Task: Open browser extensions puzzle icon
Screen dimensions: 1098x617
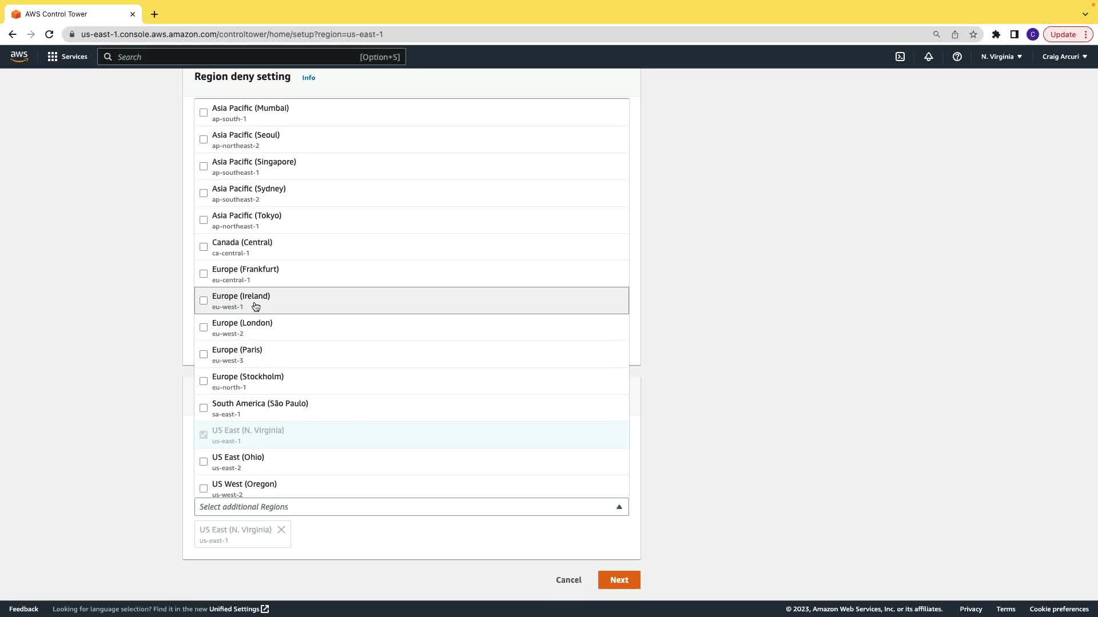Action: [996, 34]
